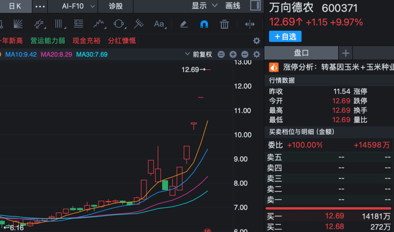Image resolution: width=394 pixels, height=232 pixels.
Task: Select the 日K period tab
Action: pyautogui.click(x=16, y=6)
